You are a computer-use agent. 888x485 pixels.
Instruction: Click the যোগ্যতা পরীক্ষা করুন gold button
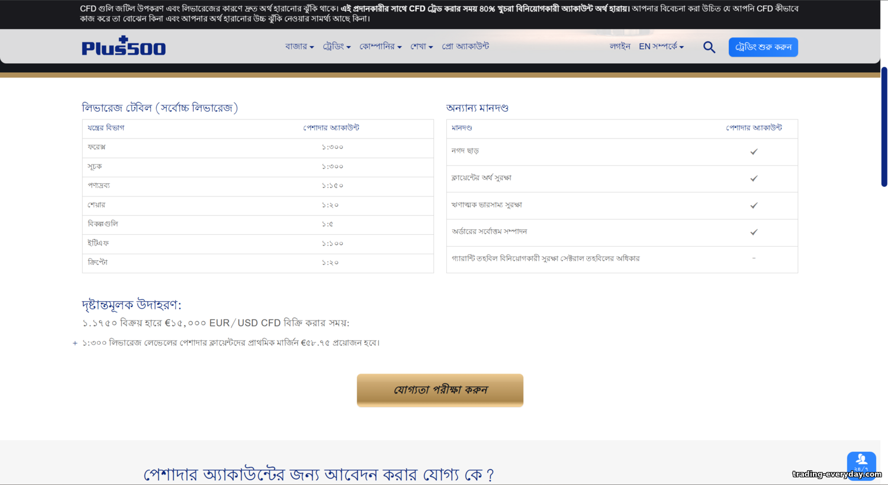(440, 390)
